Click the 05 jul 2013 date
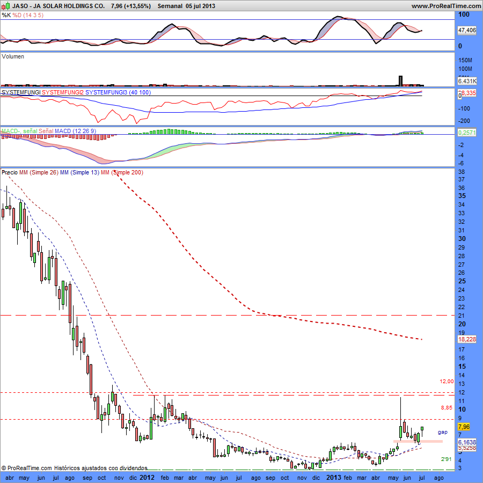 click(x=201, y=6)
